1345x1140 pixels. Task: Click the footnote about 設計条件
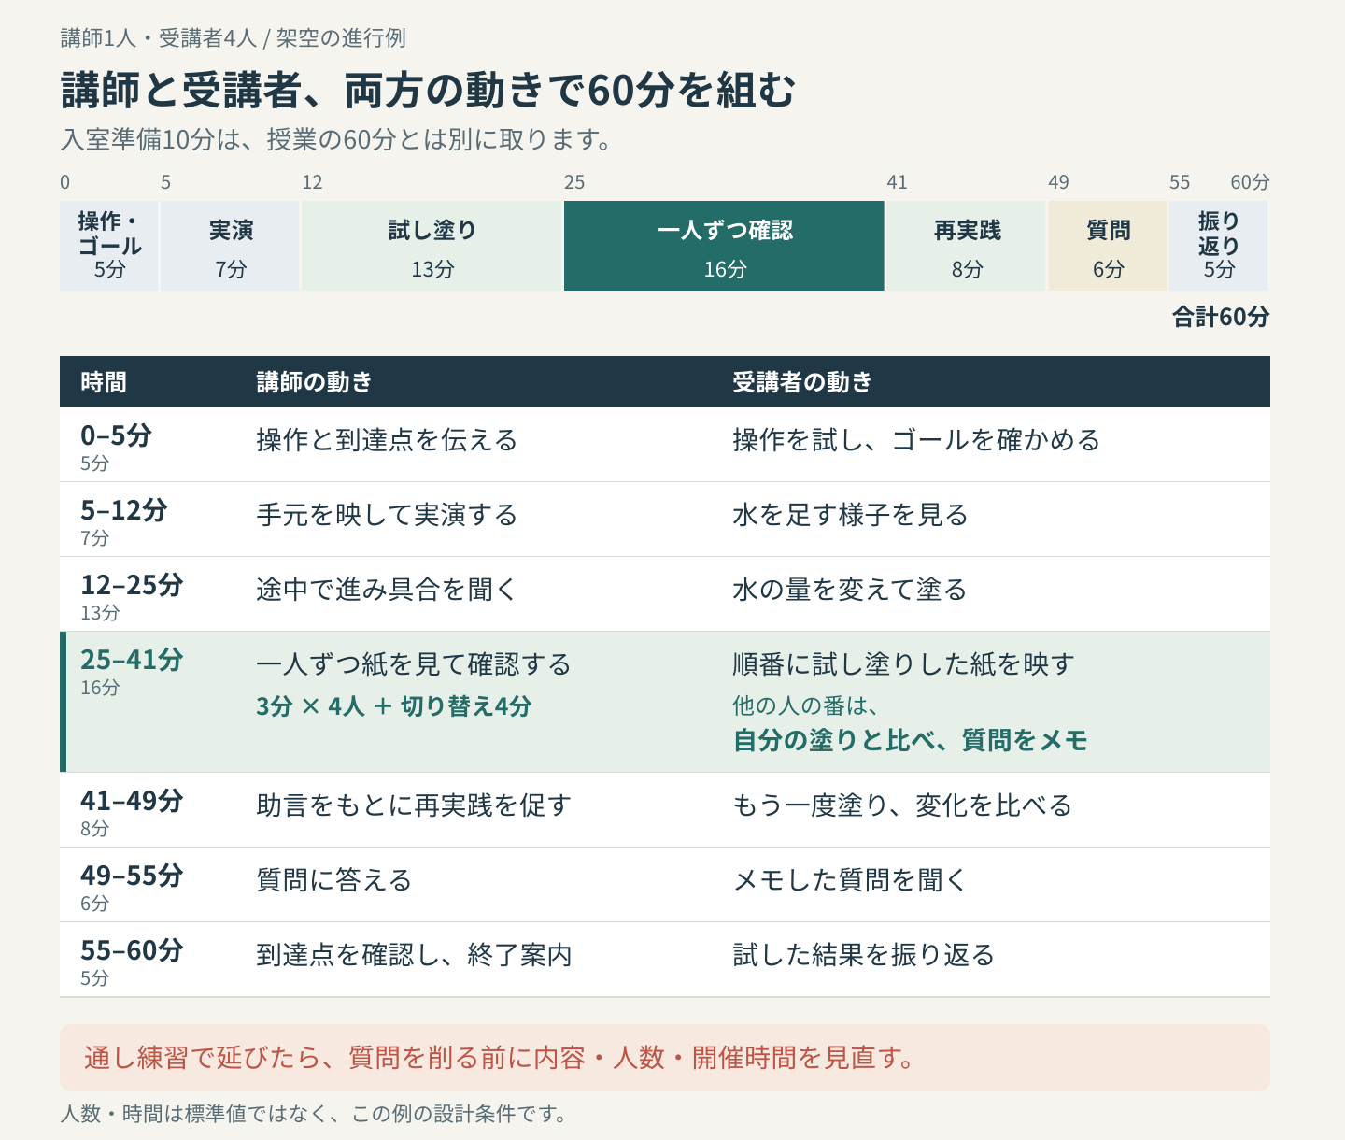pyautogui.click(x=314, y=1114)
